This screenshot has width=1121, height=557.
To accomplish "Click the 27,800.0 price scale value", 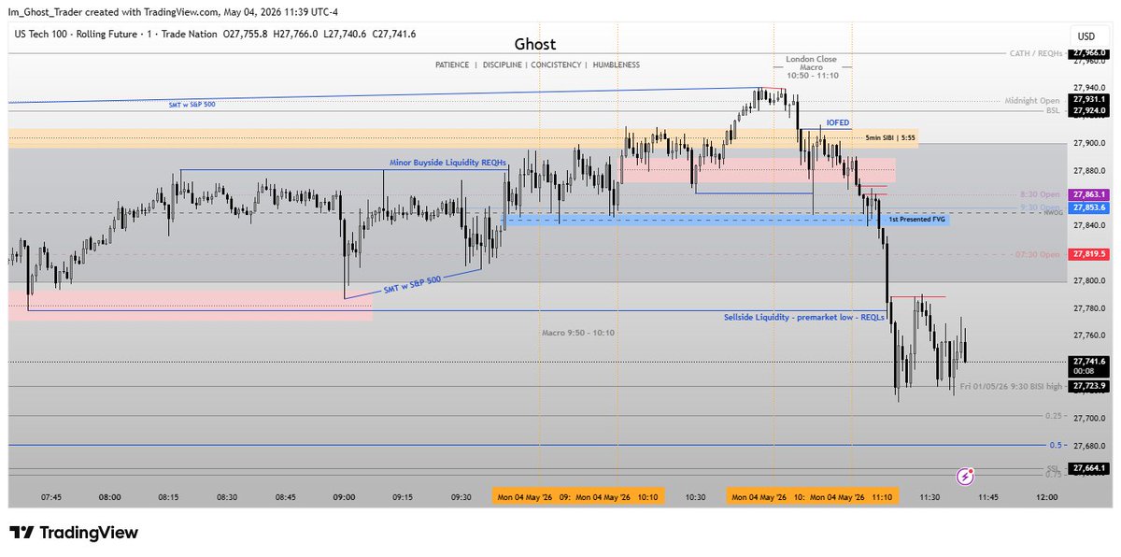I will [x=1089, y=280].
